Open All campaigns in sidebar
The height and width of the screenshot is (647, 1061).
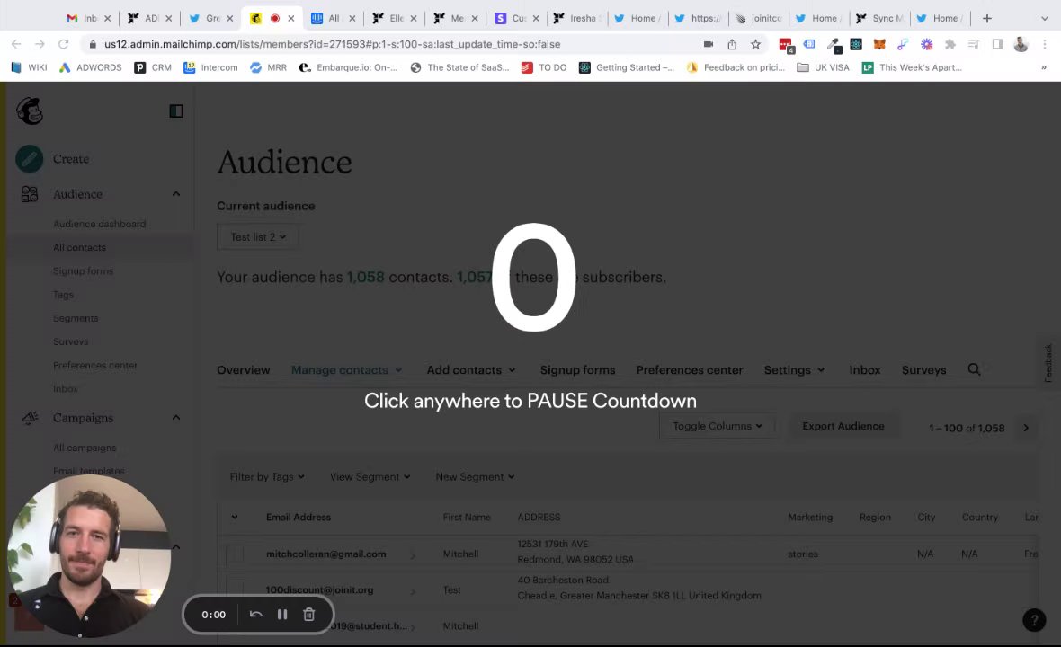coord(85,448)
